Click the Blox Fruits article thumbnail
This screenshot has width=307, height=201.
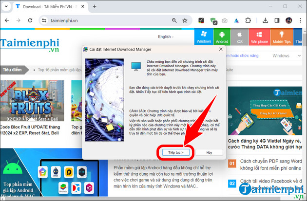tap(32, 101)
